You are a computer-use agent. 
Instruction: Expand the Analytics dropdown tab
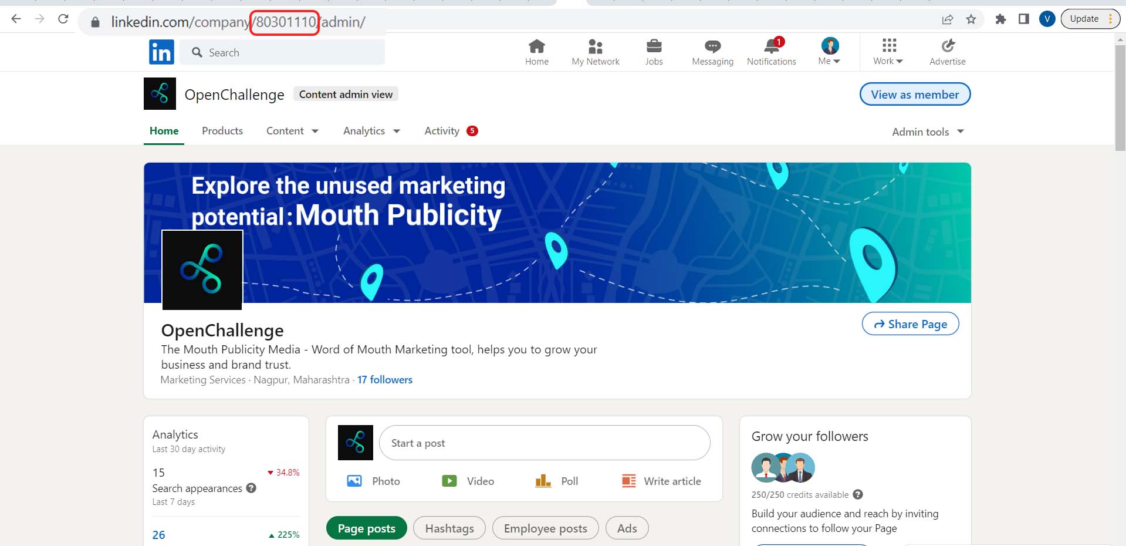(371, 130)
